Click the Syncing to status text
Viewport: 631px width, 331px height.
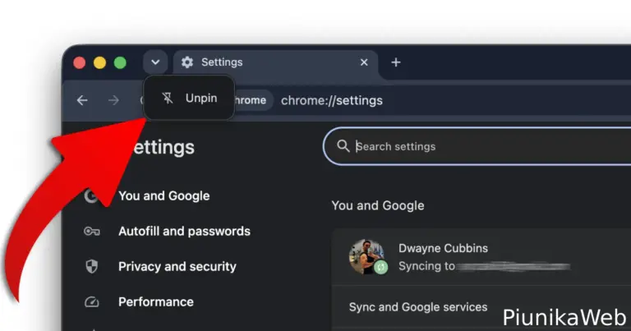tap(426, 266)
